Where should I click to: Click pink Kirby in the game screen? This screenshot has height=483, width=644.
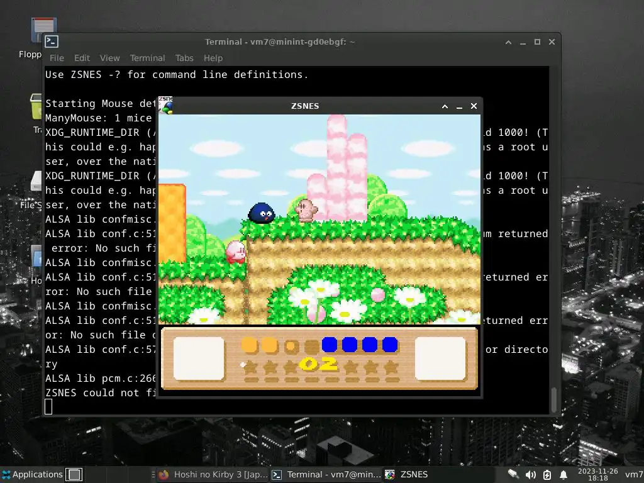(x=236, y=252)
